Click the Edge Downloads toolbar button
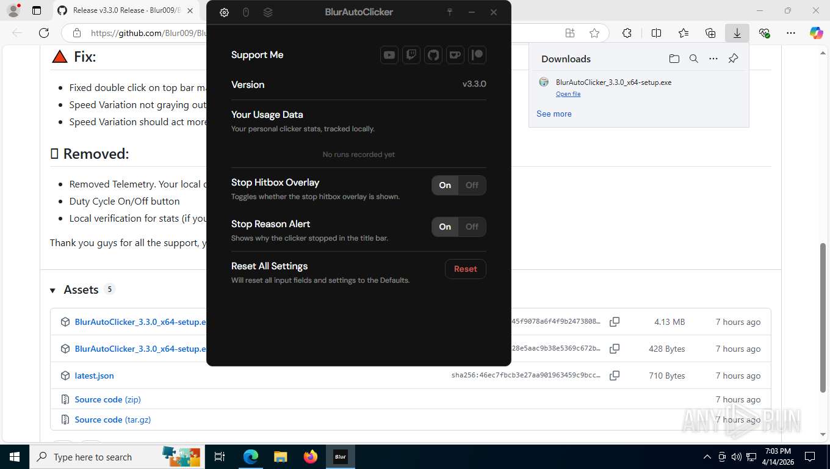 (737, 33)
